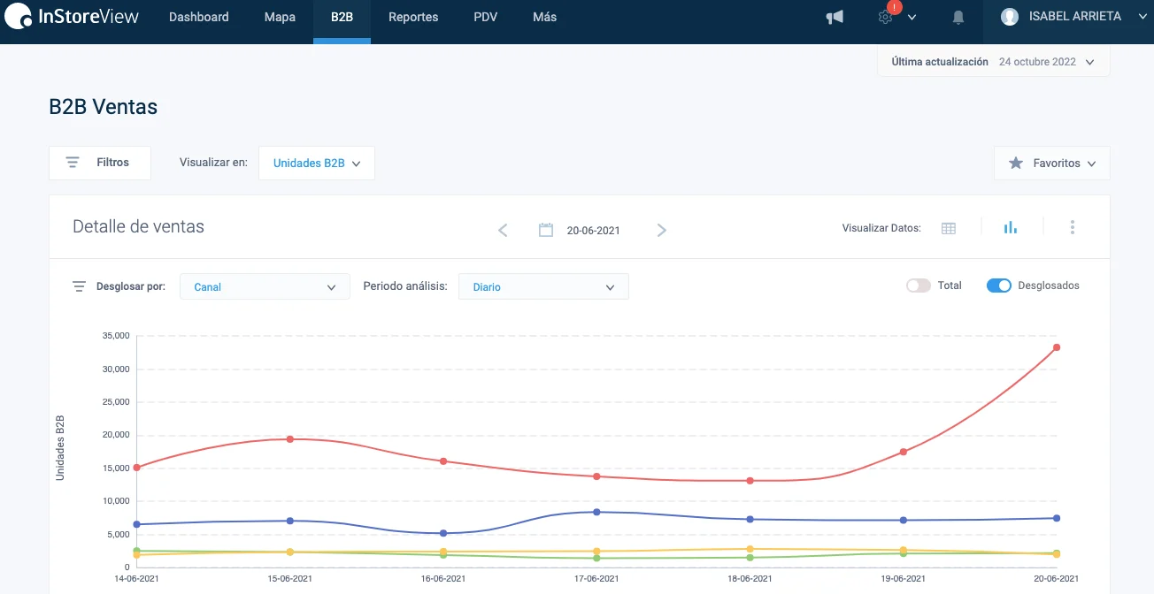The image size is (1154, 594).
Task: Advance to next date with right arrow
Action: [x=662, y=231]
